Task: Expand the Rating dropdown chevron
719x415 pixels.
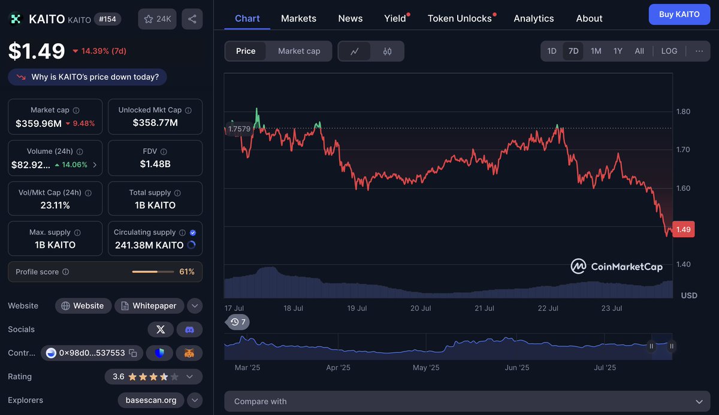Action: coord(189,377)
